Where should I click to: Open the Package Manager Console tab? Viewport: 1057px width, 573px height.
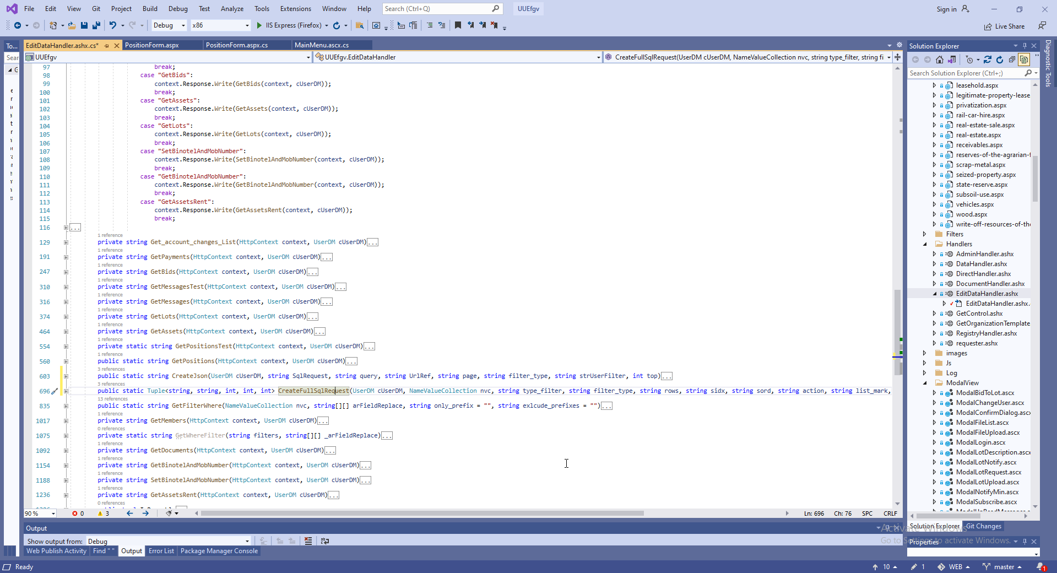pyautogui.click(x=219, y=551)
